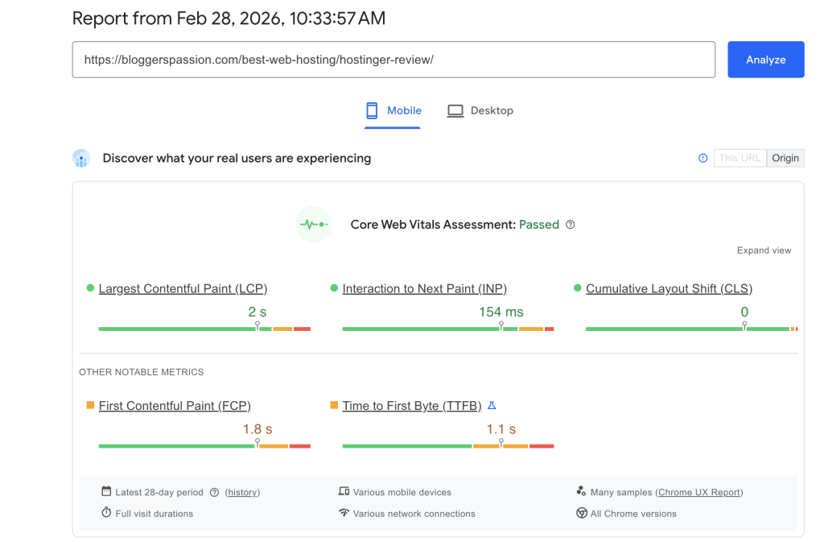824x542 pixels.
Task: Expand the Core Web Vitals detailed view
Action: 763,250
